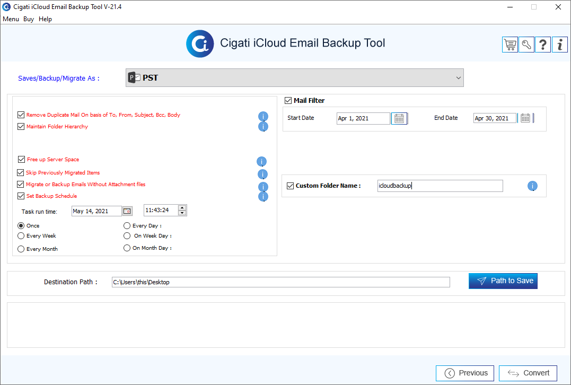Open the Task run time calendar picker

coord(127,211)
